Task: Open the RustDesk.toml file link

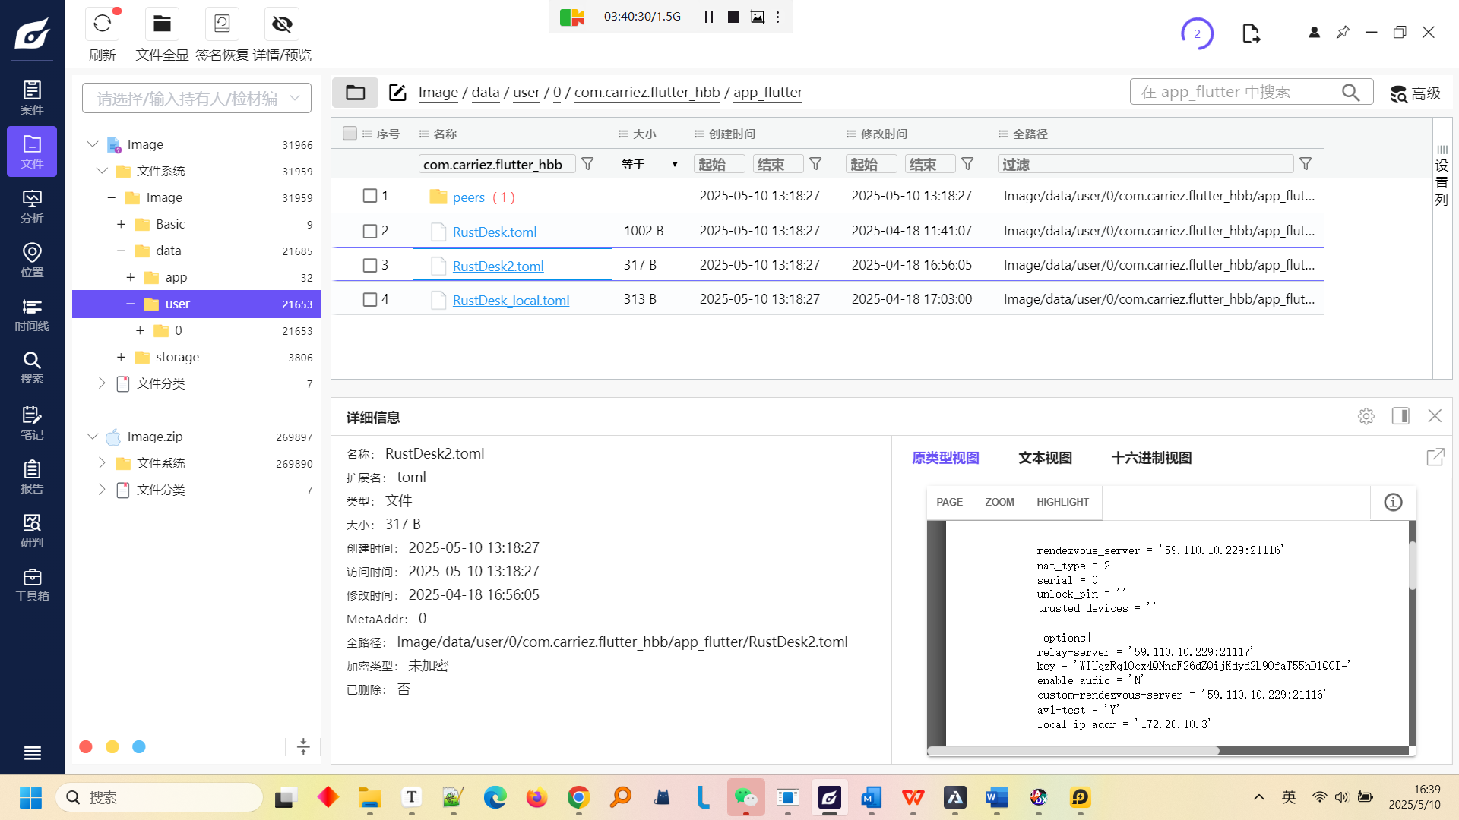Action: pyautogui.click(x=495, y=232)
